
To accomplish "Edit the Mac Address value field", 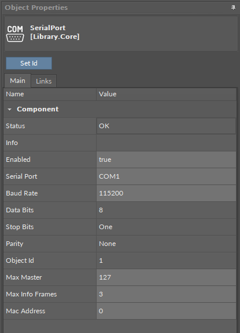I will pyautogui.click(x=166, y=311).
